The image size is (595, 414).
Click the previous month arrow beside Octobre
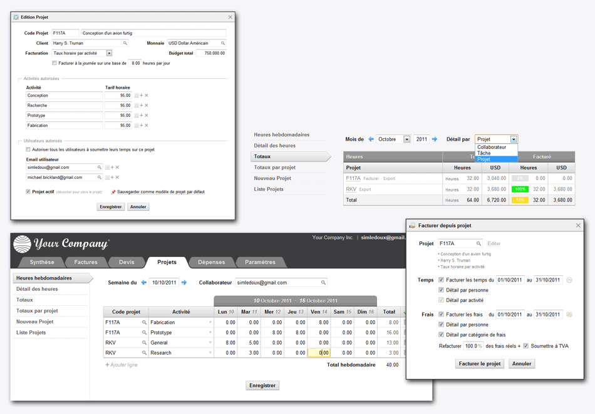pos(371,139)
